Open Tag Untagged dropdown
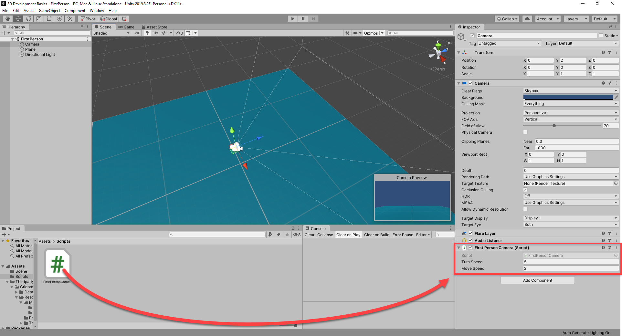Viewport: 622px width, 336px height. pyautogui.click(x=509, y=43)
